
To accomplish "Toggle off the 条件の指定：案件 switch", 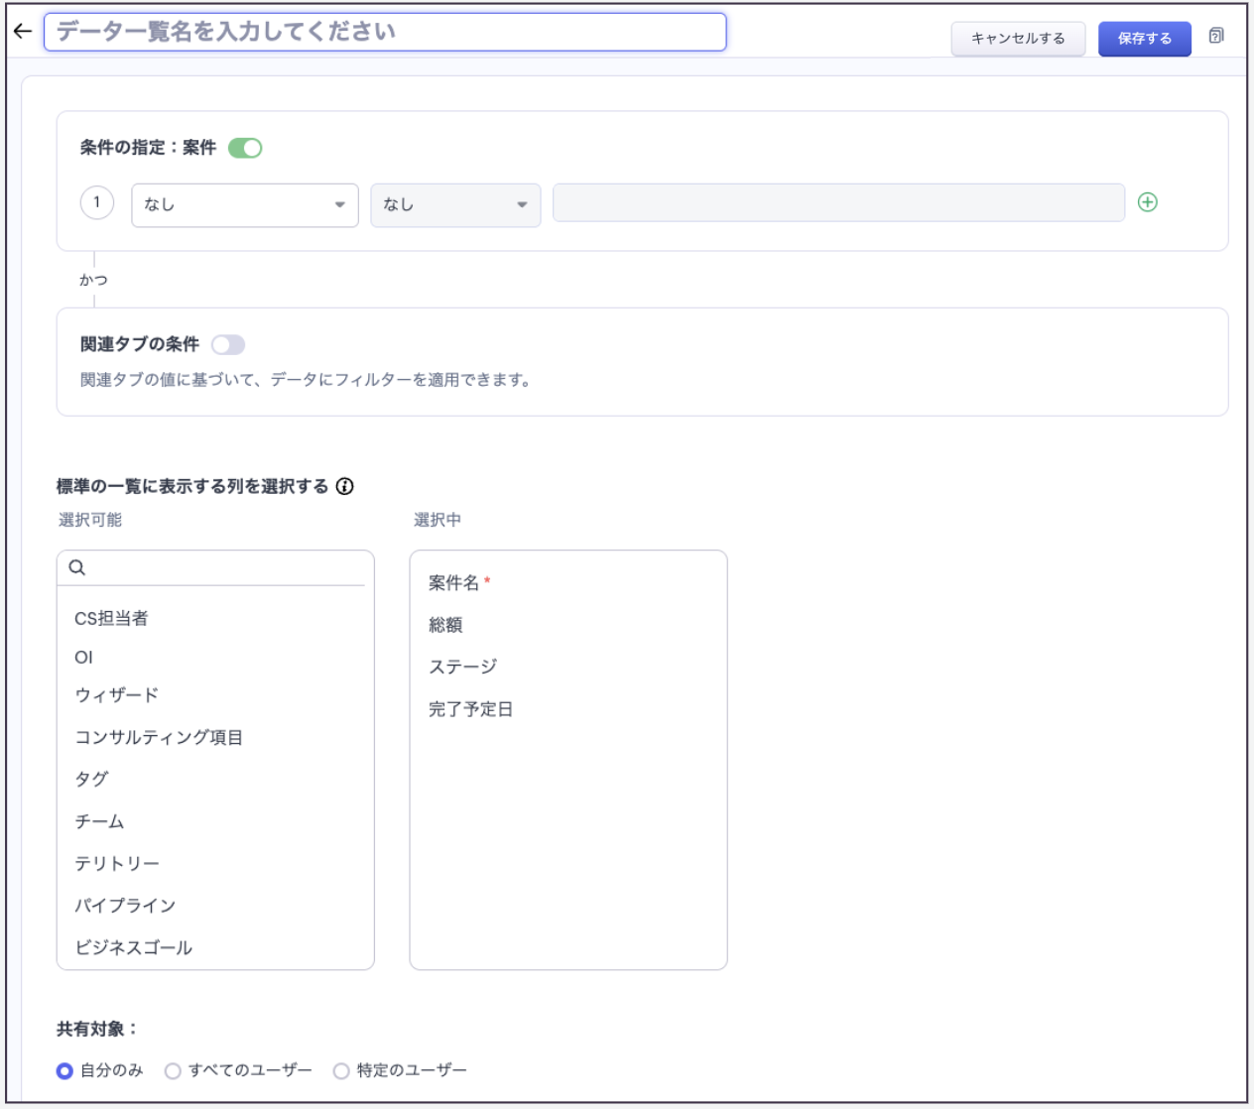I will [245, 148].
